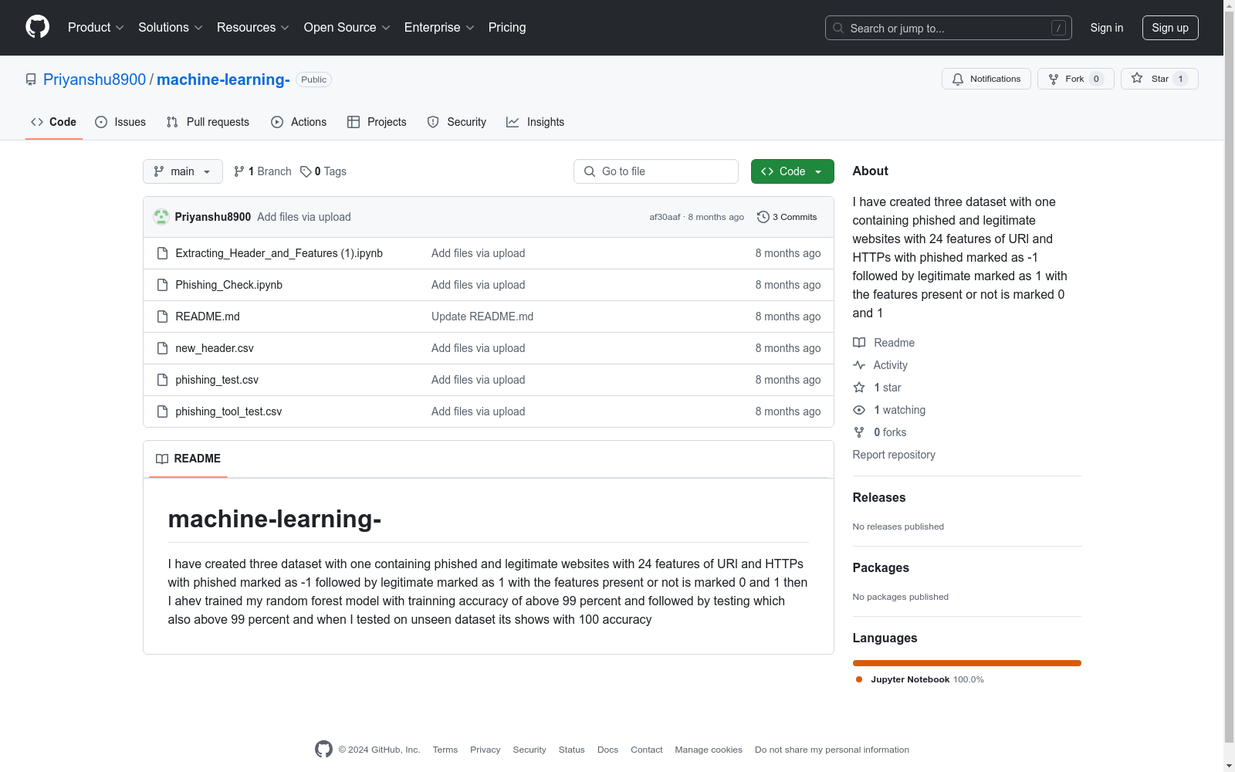1235x772 pixels.
Task: Select the README tab heading
Action: [x=188, y=459]
